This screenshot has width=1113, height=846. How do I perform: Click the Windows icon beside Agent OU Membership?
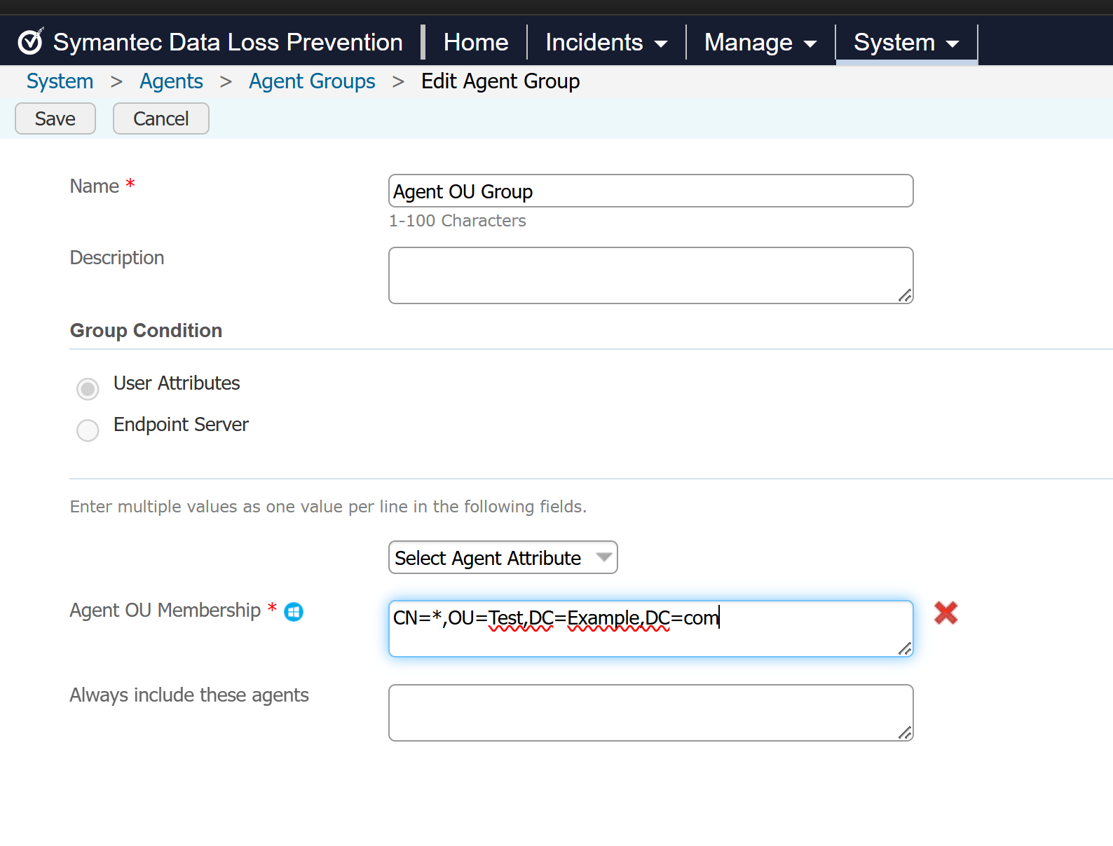(294, 612)
